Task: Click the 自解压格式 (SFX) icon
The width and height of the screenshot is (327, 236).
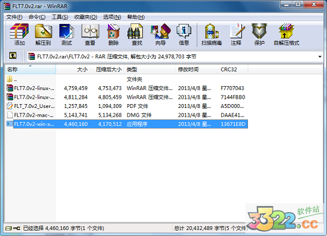Action: pyautogui.click(x=286, y=31)
